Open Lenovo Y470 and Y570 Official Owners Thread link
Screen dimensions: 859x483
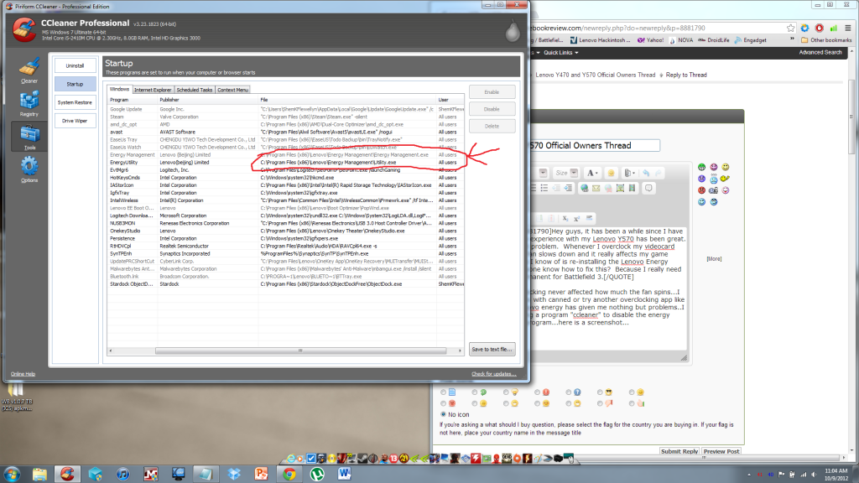click(x=595, y=75)
